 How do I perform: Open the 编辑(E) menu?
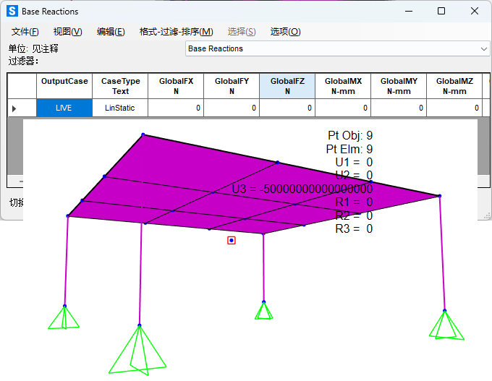[111, 32]
